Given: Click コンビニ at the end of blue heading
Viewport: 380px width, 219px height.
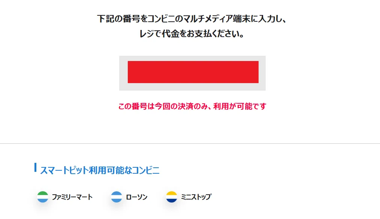Looking at the screenshot, I should (x=146, y=170).
